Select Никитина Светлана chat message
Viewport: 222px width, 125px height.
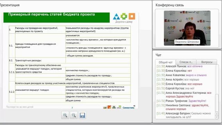183,107
